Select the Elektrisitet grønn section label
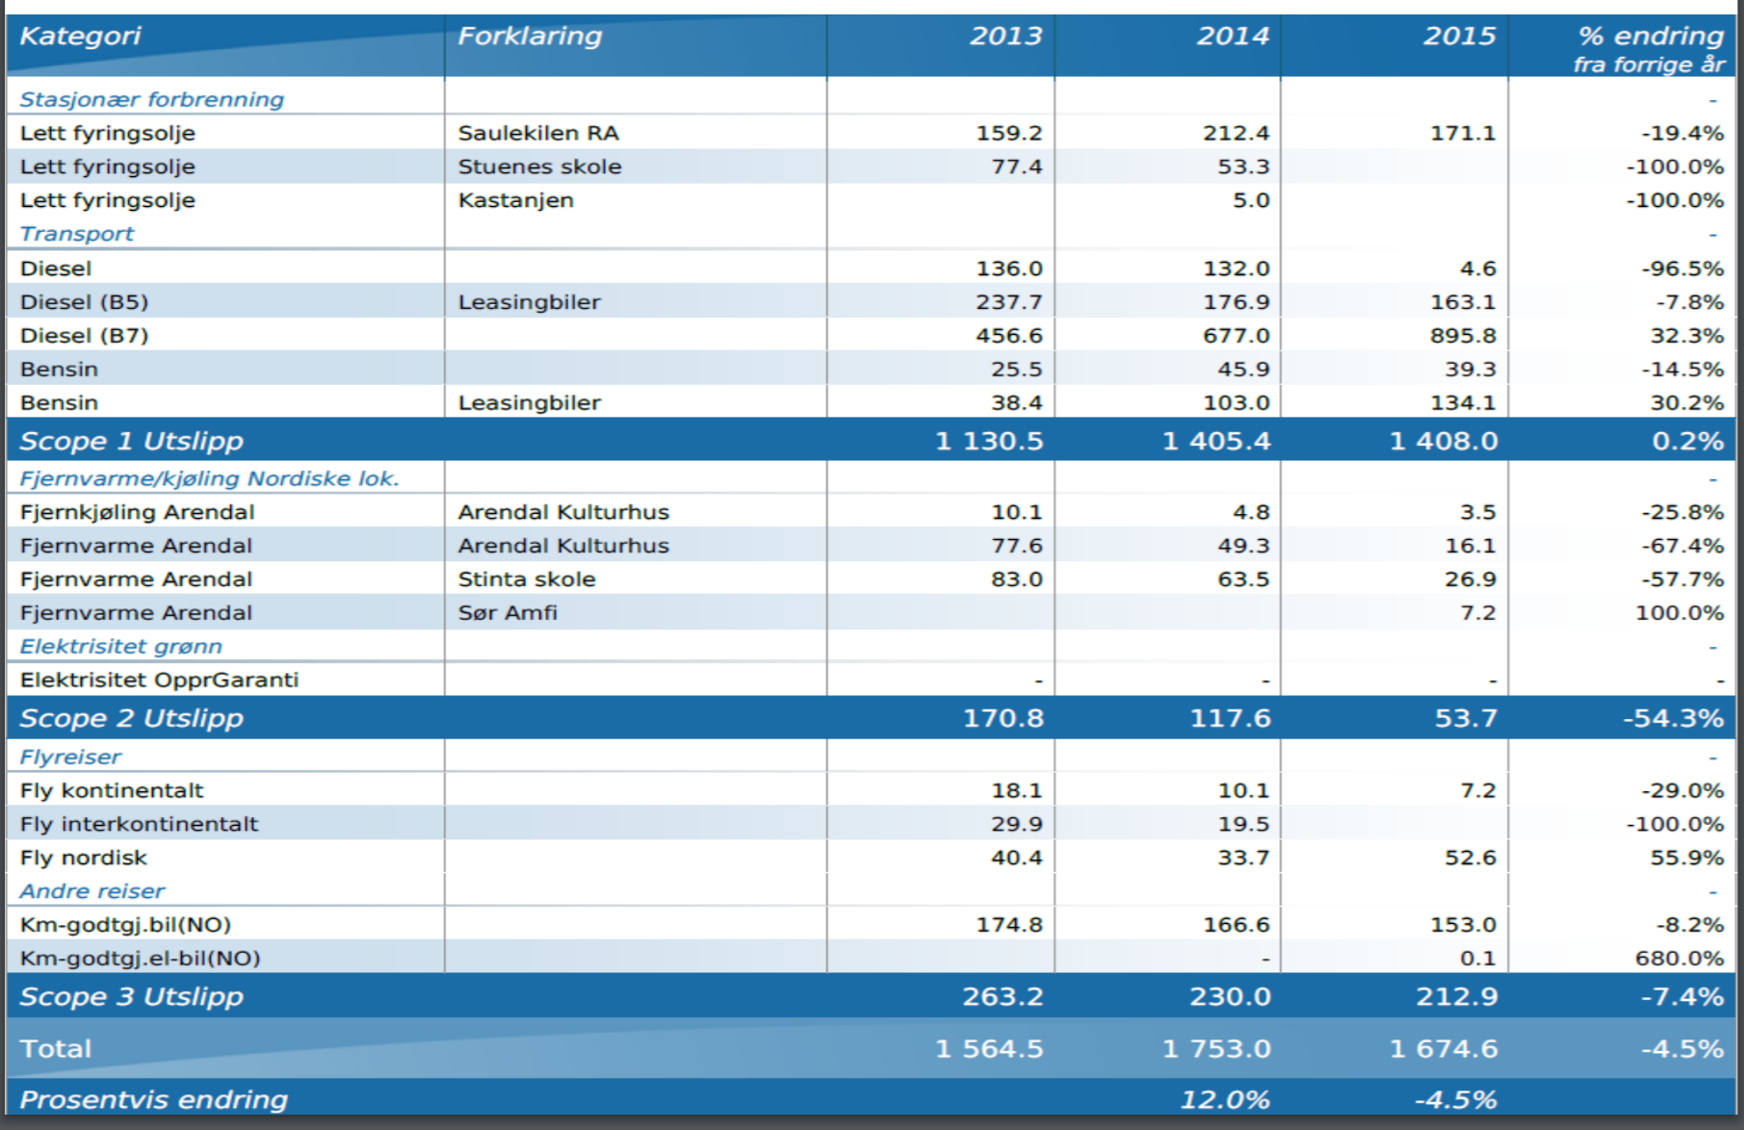 pyautogui.click(x=120, y=647)
